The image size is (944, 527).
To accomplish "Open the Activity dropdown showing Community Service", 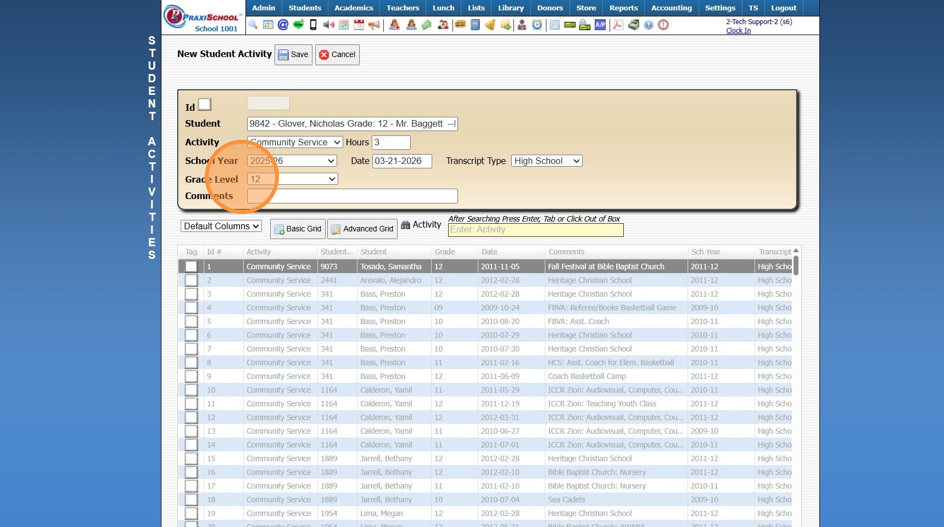I will [x=295, y=143].
